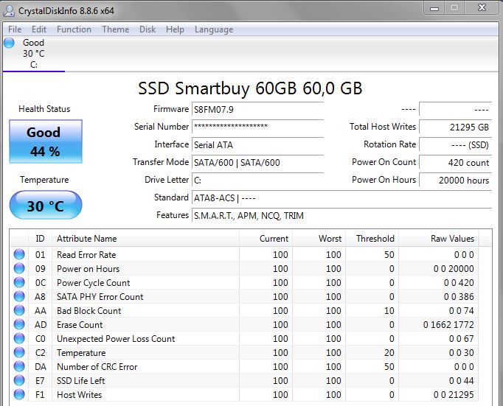
Task: Click the SSD Smartbuy 60GB 60,0 GB title
Action: coord(250,88)
